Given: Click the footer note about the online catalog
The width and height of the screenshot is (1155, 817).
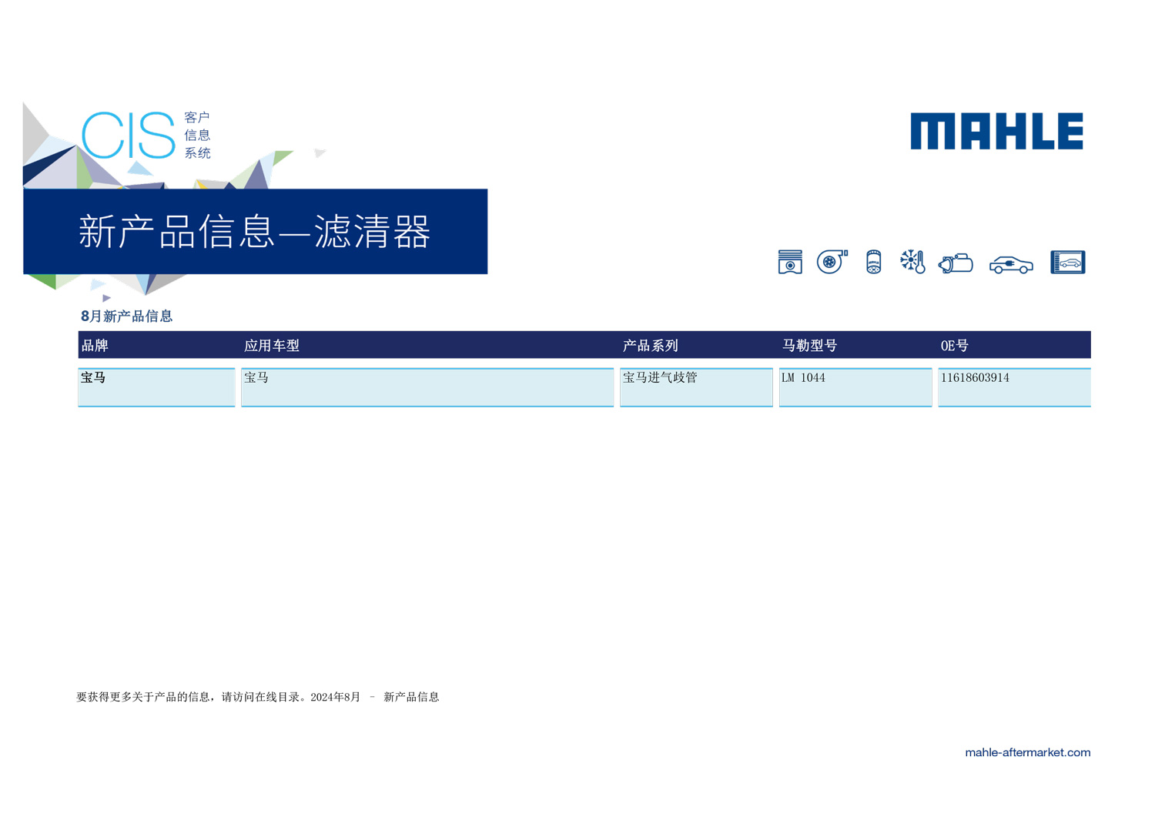Looking at the screenshot, I should pyautogui.click(x=258, y=697).
